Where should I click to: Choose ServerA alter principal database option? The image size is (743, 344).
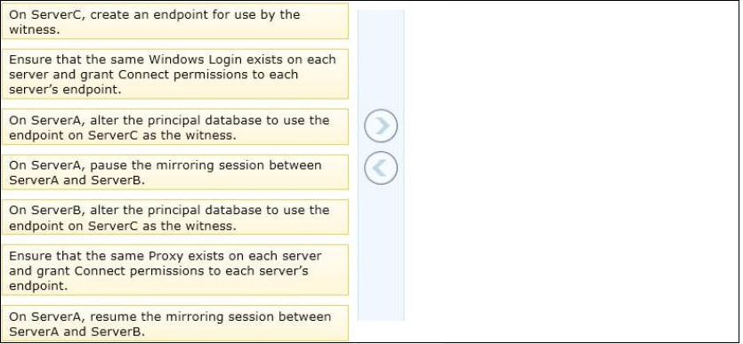(175, 127)
